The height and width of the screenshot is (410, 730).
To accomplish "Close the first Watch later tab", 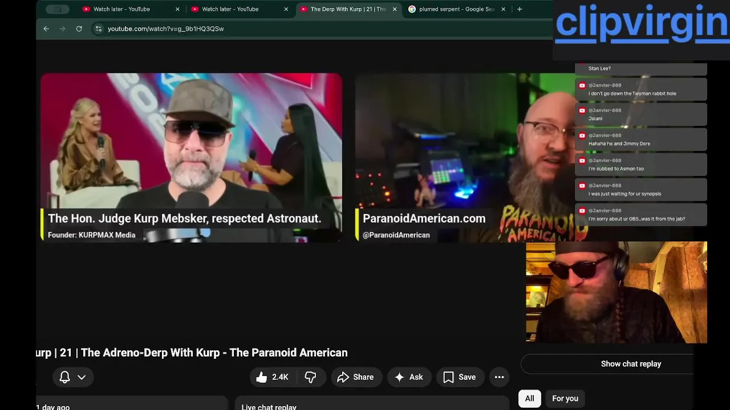I will click(177, 9).
